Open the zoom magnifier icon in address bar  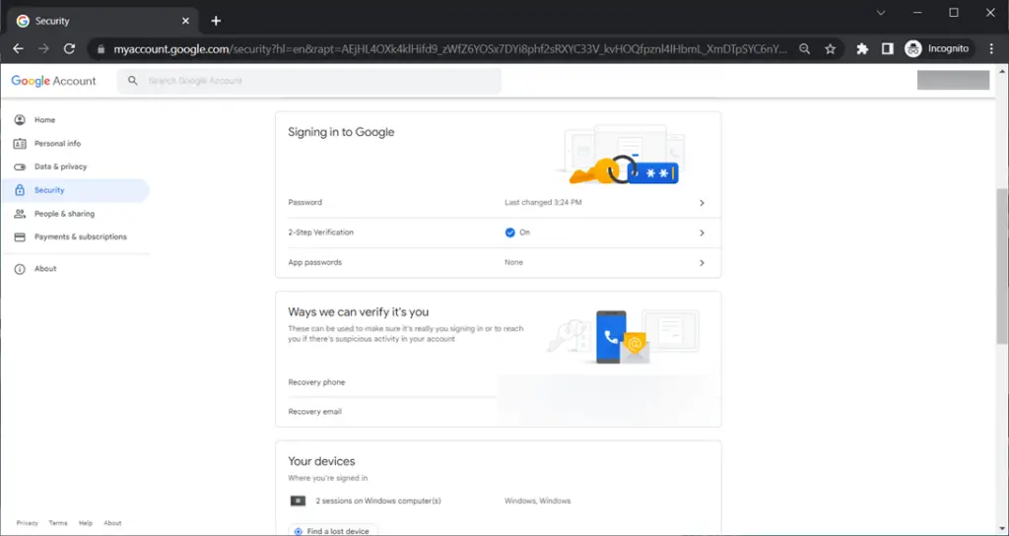pos(804,49)
